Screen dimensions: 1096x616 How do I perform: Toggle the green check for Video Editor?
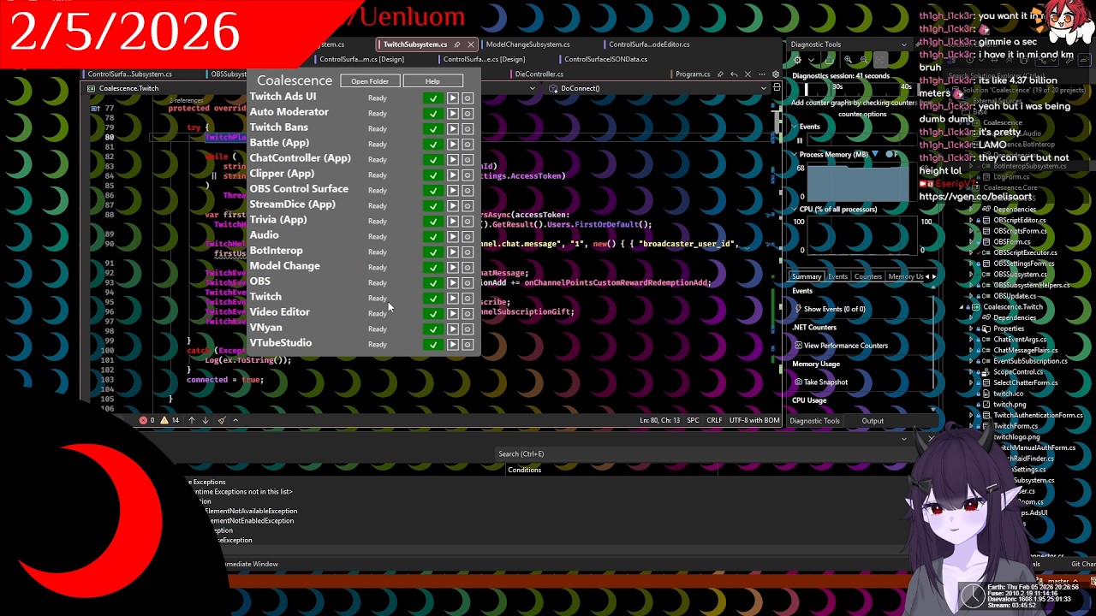[x=433, y=314]
